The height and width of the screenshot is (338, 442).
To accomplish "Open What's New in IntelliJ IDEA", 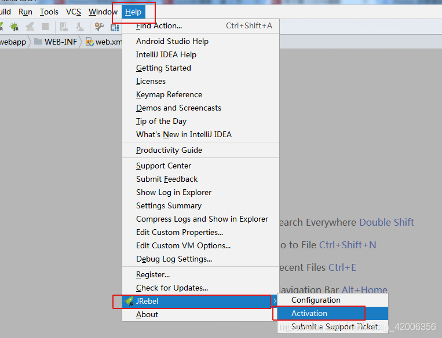I will click(x=200, y=135).
